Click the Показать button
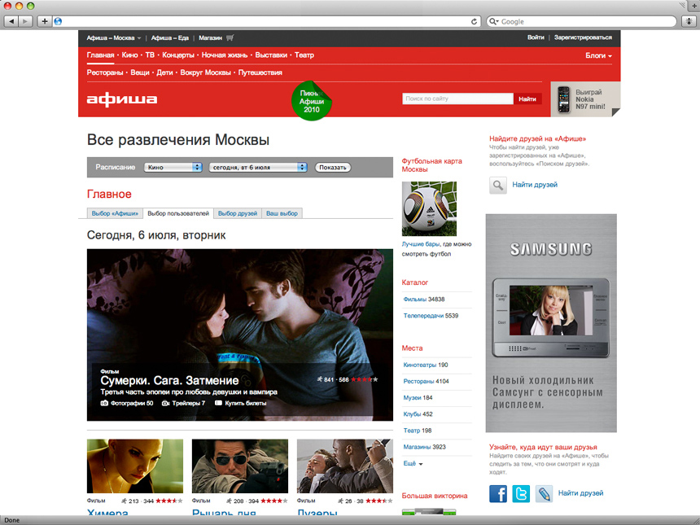 click(x=333, y=168)
